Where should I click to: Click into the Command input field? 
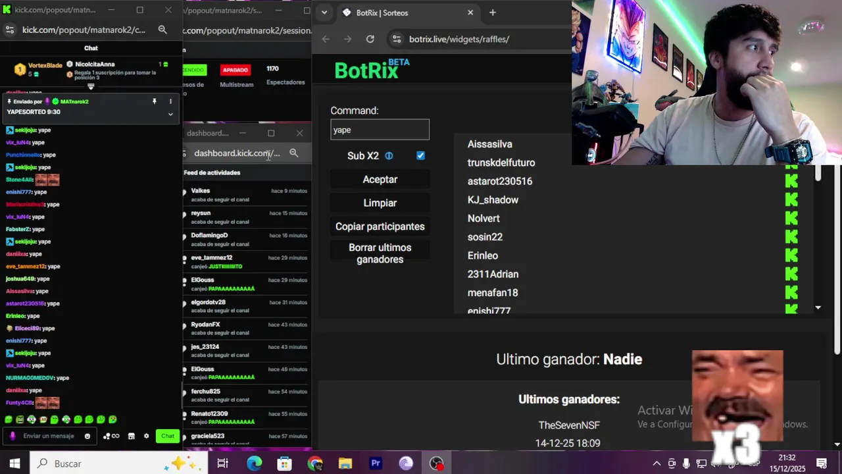click(x=380, y=130)
